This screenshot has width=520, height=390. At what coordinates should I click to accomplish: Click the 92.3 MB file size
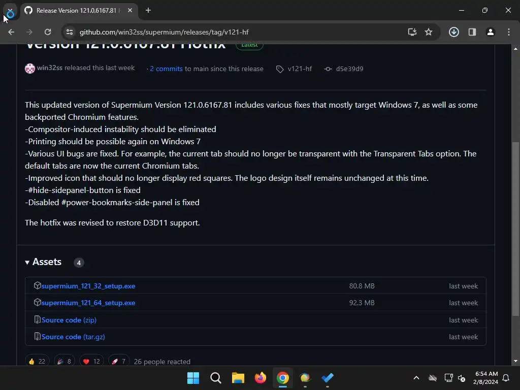[362, 303]
